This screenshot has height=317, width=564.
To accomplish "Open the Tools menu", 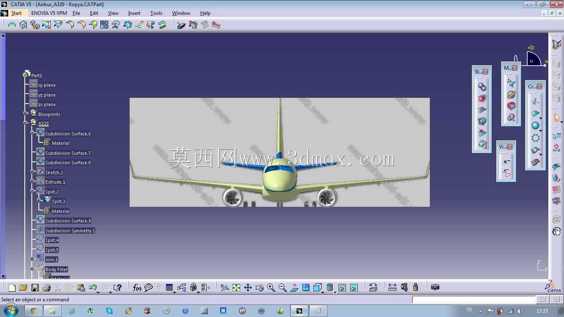I will (x=156, y=13).
